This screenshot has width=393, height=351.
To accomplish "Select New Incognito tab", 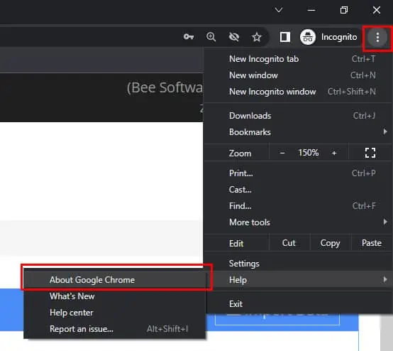I will click(298, 59).
